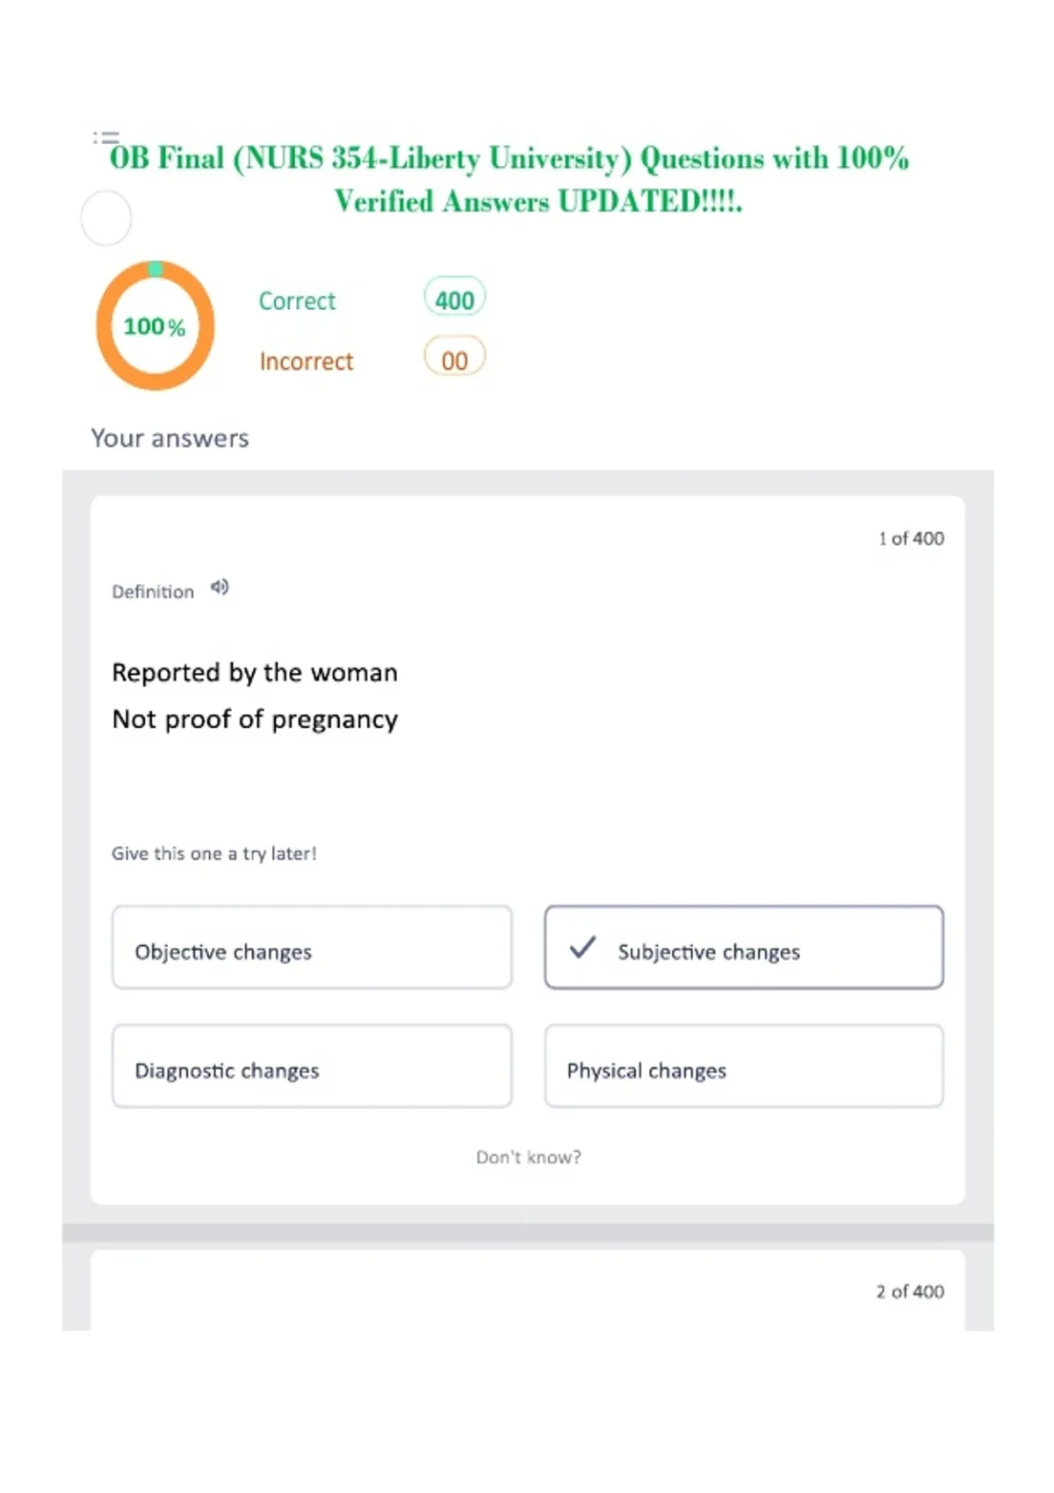
Task: Select the Objective changes answer
Action: [x=312, y=948]
